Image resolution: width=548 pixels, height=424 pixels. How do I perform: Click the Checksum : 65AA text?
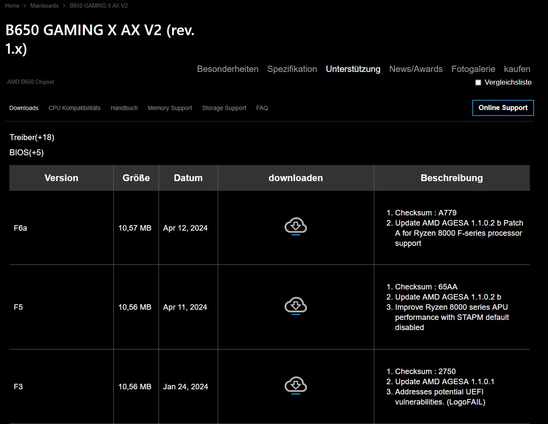(426, 287)
